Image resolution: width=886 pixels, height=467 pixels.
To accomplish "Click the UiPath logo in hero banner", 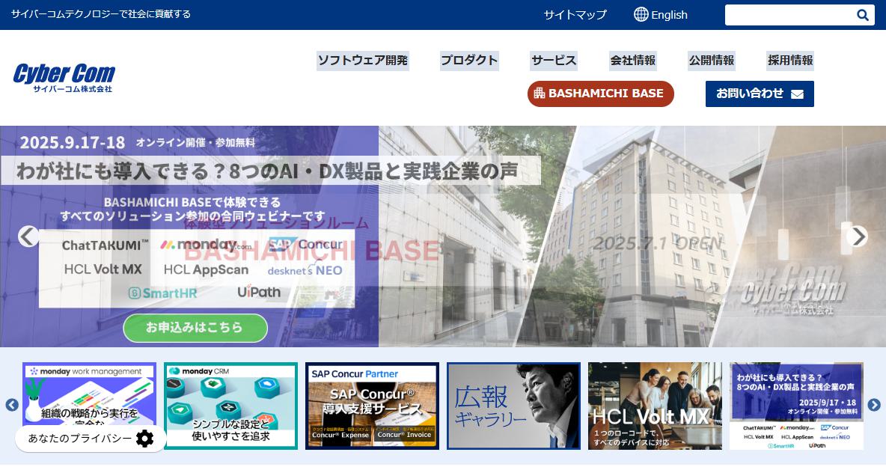I will [x=259, y=293].
